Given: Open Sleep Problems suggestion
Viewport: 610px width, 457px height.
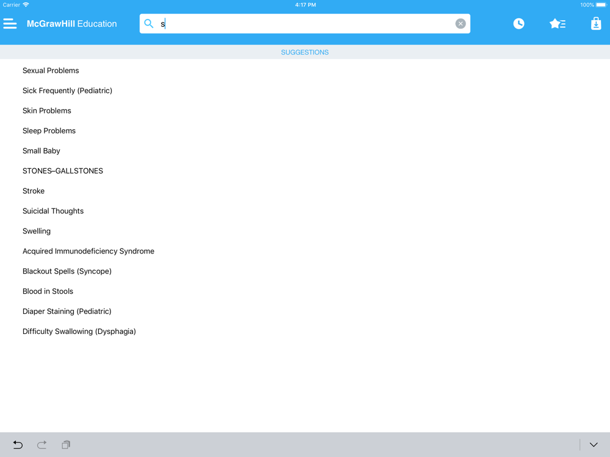Looking at the screenshot, I should coord(49,130).
